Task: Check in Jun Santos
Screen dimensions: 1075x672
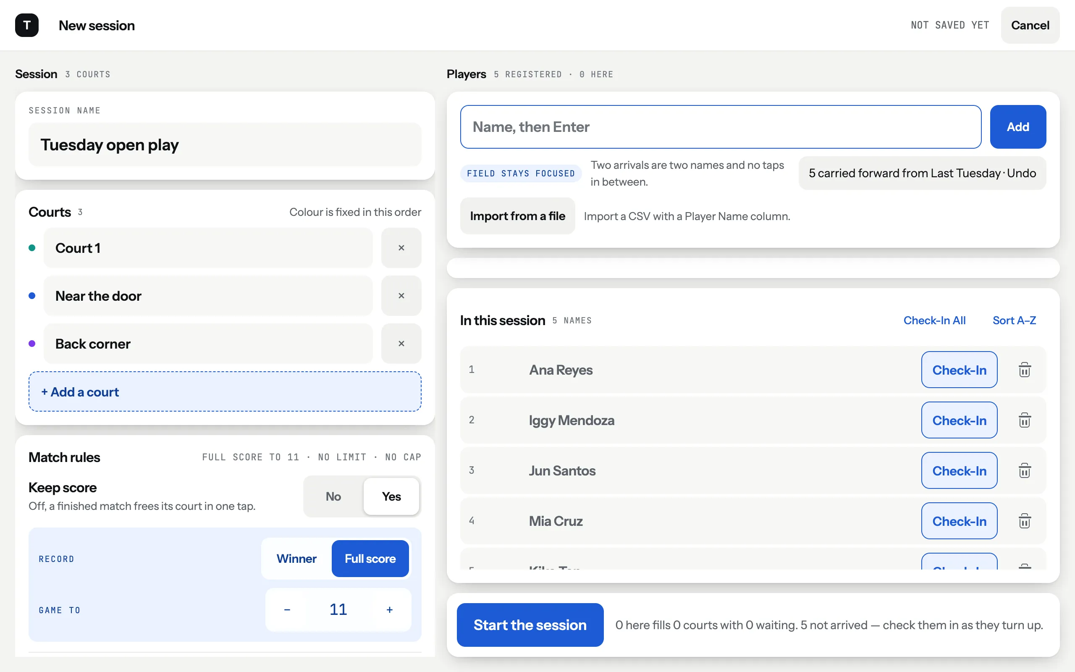Action: 959,470
